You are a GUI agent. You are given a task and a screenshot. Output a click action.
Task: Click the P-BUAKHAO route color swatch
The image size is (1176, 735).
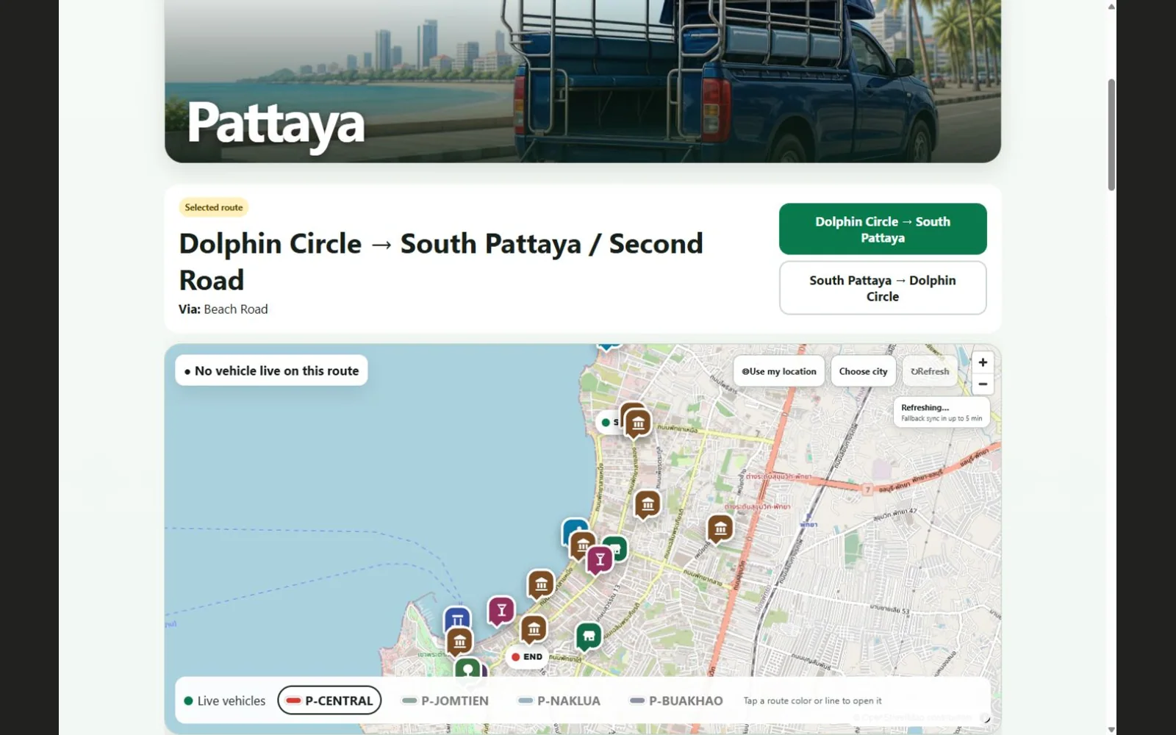637,700
